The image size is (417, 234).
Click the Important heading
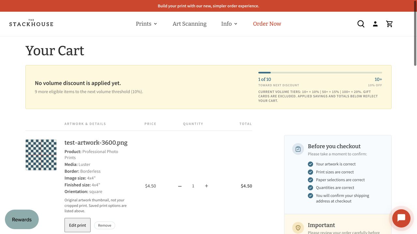(x=321, y=225)
